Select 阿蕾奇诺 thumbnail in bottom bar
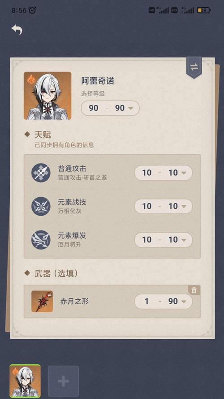Screen dimensions: 224x399 (x=25, y=381)
